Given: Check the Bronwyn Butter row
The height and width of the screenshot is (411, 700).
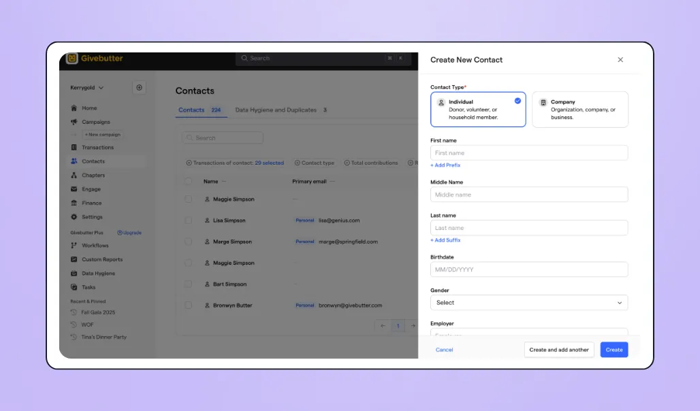Looking at the screenshot, I should (x=189, y=306).
